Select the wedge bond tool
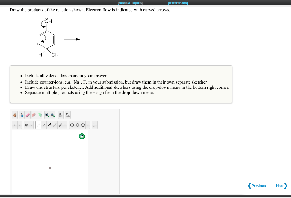Viewport: 291px width, 198px height. [50, 125]
